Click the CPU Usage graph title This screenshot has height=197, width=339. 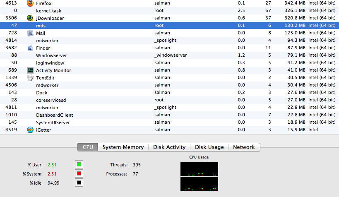(x=199, y=157)
